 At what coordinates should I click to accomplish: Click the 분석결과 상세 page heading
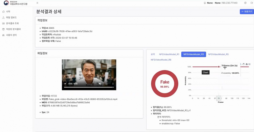tap(49, 12)
